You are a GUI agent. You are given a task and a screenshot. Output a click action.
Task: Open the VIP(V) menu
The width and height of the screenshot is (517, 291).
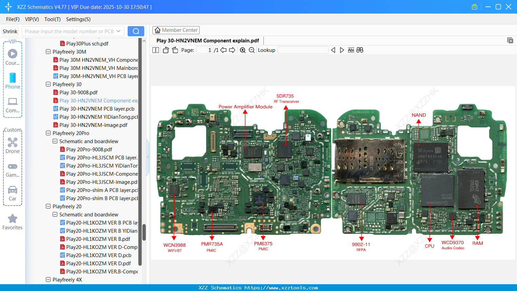(32, 19)
